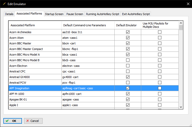Switch to Exit AutoHotkey Script tab
The height and width of the screenshot is (127, 192).
pos(136,14)
